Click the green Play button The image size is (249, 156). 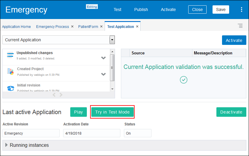[x=79, y=112]
